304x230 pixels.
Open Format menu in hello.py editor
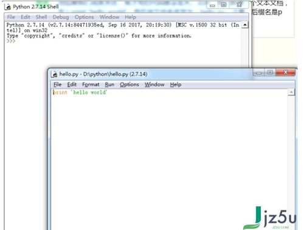click(x=91, y=84)
